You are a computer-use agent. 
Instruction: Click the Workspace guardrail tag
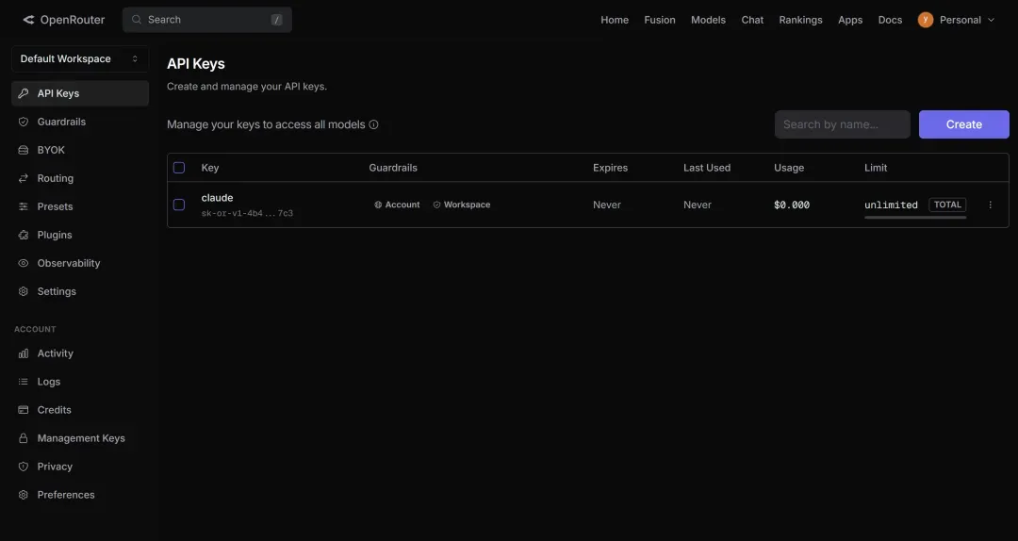(x=462, y=205)
